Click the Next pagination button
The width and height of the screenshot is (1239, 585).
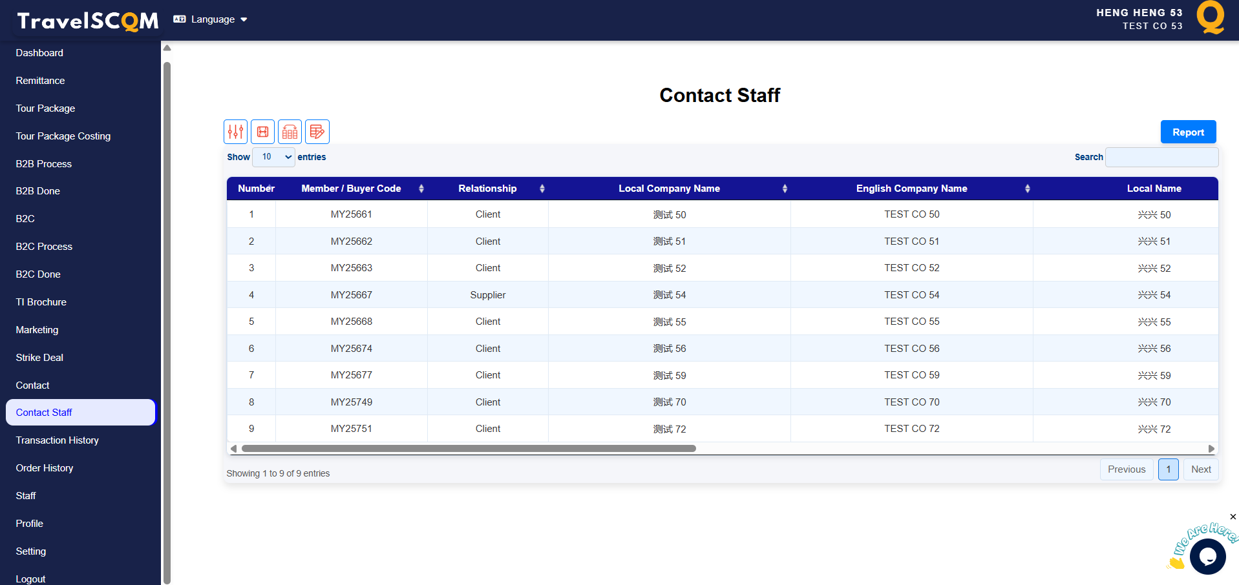pos(1200,469)
